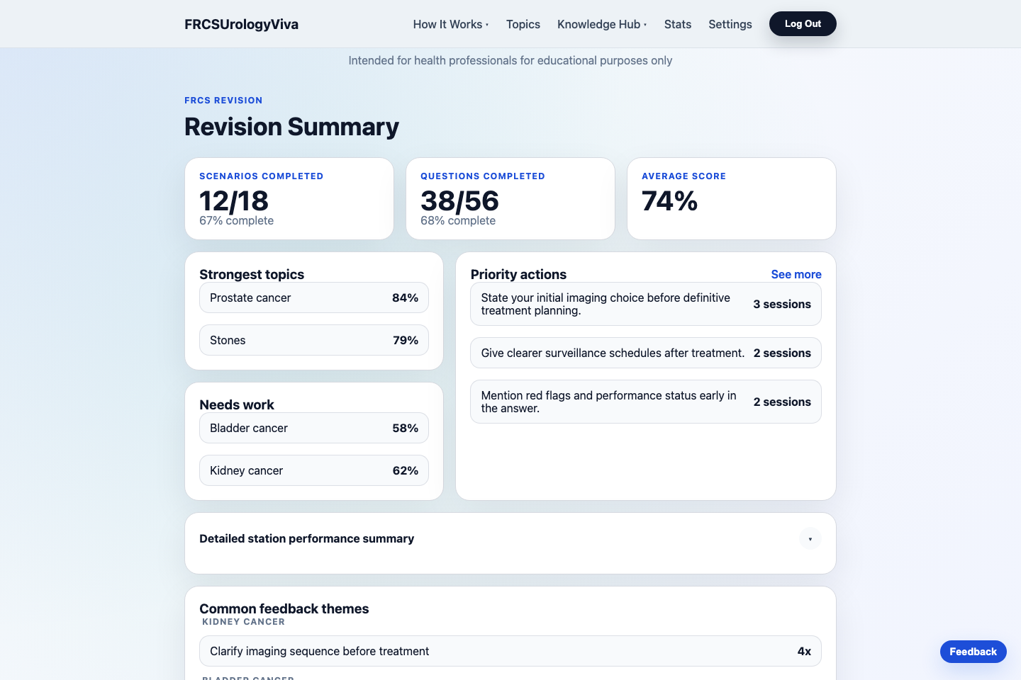Click the KIDNEY CANCER feedback category label
This screenshot has width=1021, height=680.
click(243, 622)
